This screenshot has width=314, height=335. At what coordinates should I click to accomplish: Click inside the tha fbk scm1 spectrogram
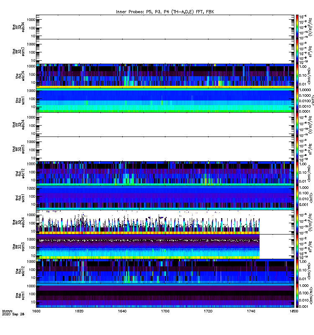165,100
